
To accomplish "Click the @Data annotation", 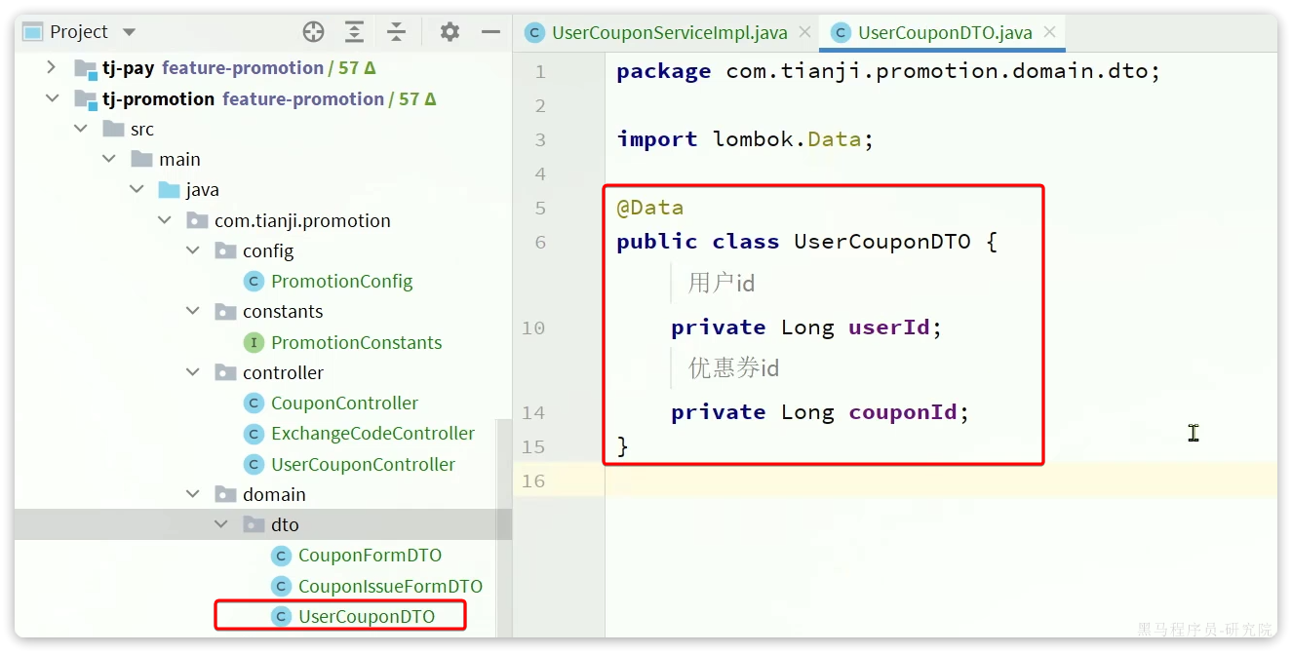I will coord(649,208).
